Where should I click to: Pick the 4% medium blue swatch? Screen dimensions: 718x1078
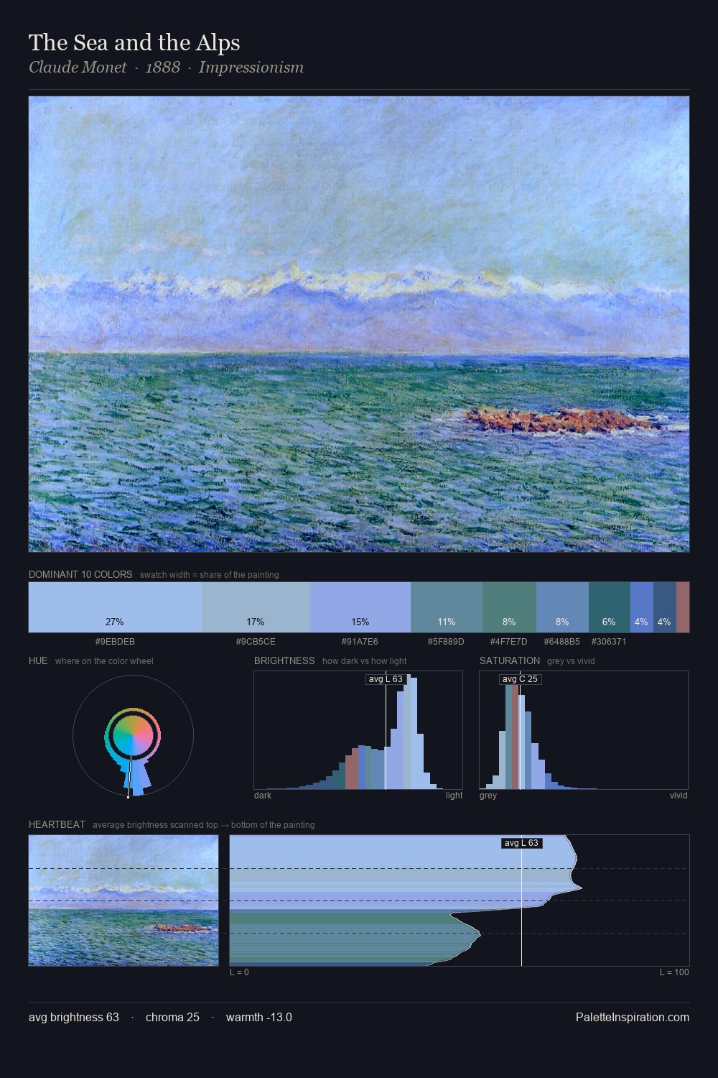641,607
